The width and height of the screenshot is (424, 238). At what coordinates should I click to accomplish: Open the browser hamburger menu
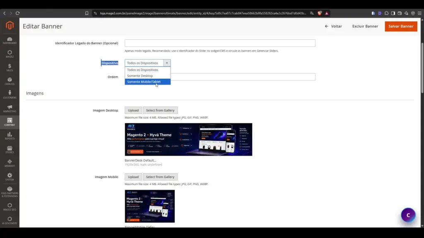click(x=419, y=13)
